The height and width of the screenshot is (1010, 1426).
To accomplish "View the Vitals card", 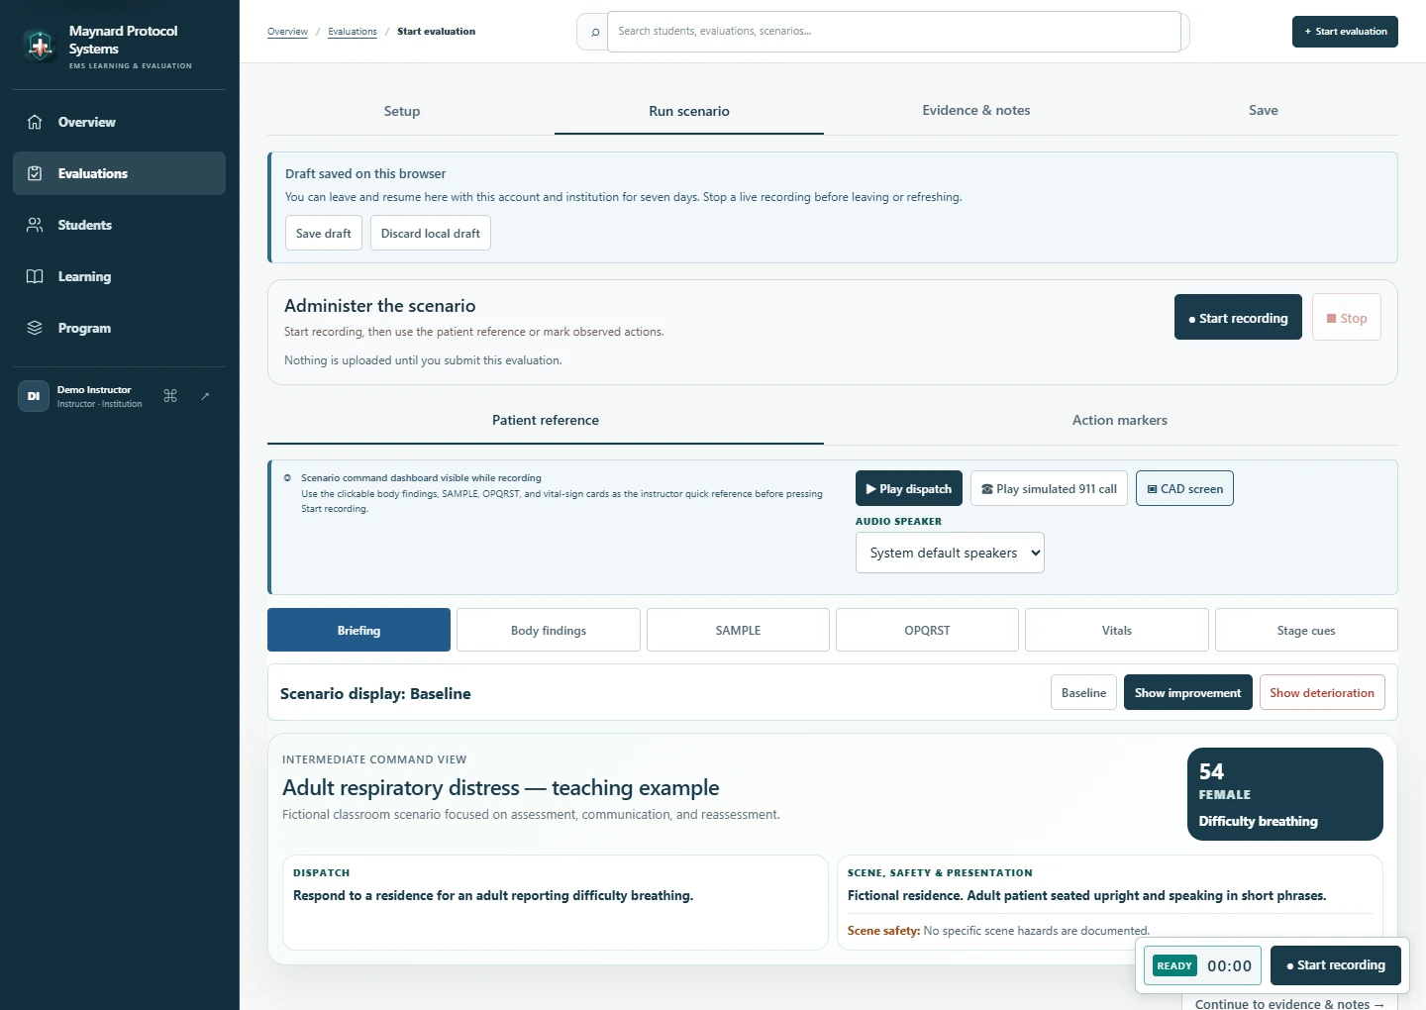I will pos(1117,630).
